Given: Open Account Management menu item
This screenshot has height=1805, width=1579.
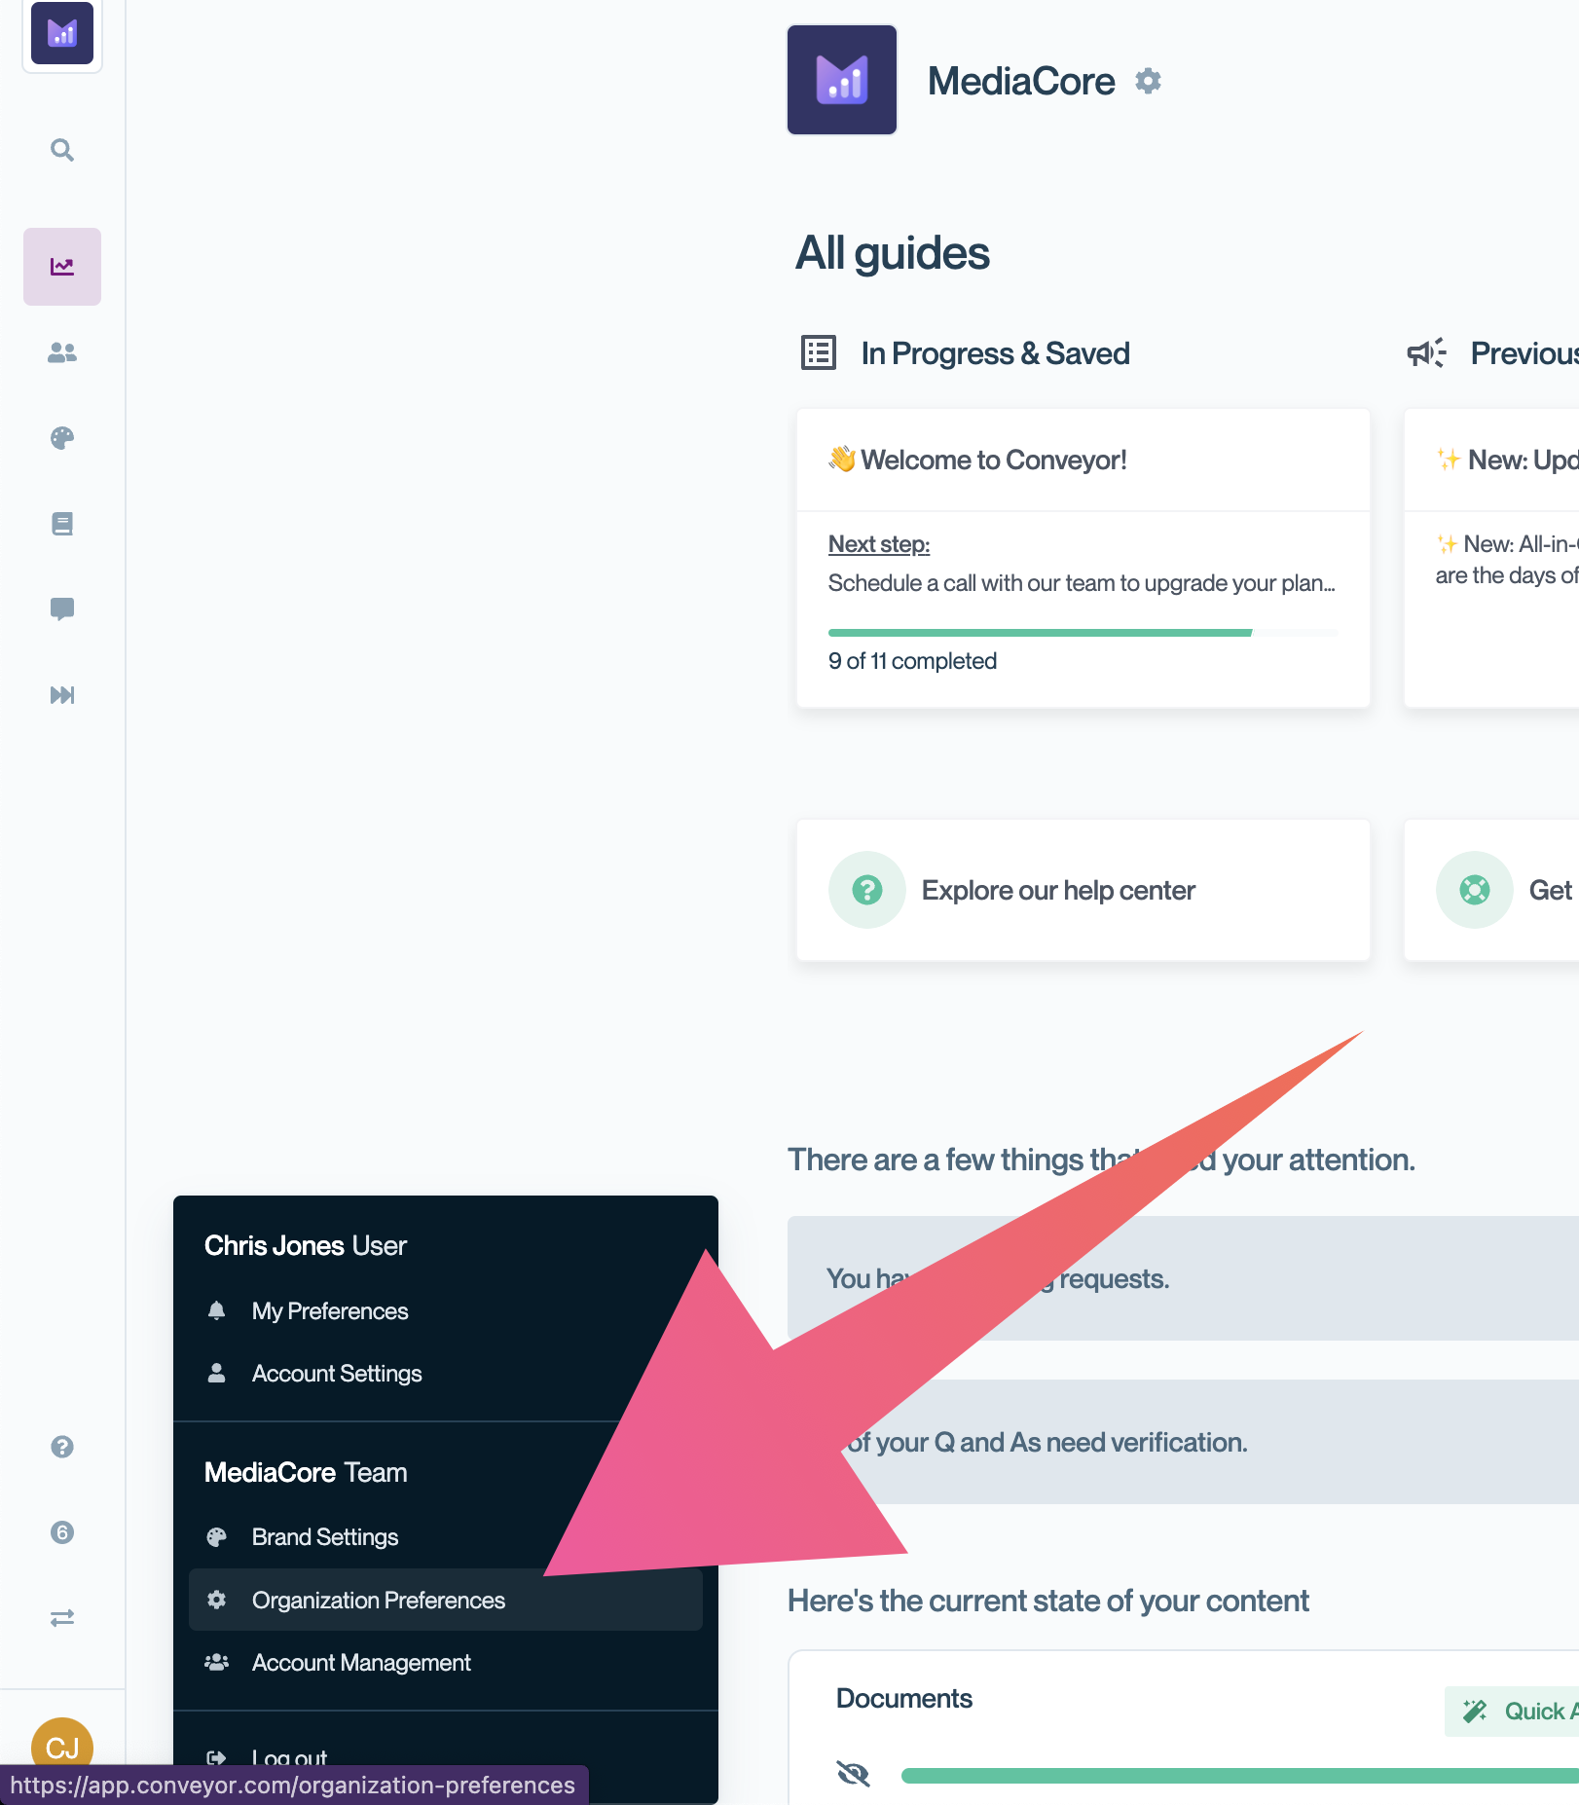Looking at the screenshot, I should point(446,1662).
